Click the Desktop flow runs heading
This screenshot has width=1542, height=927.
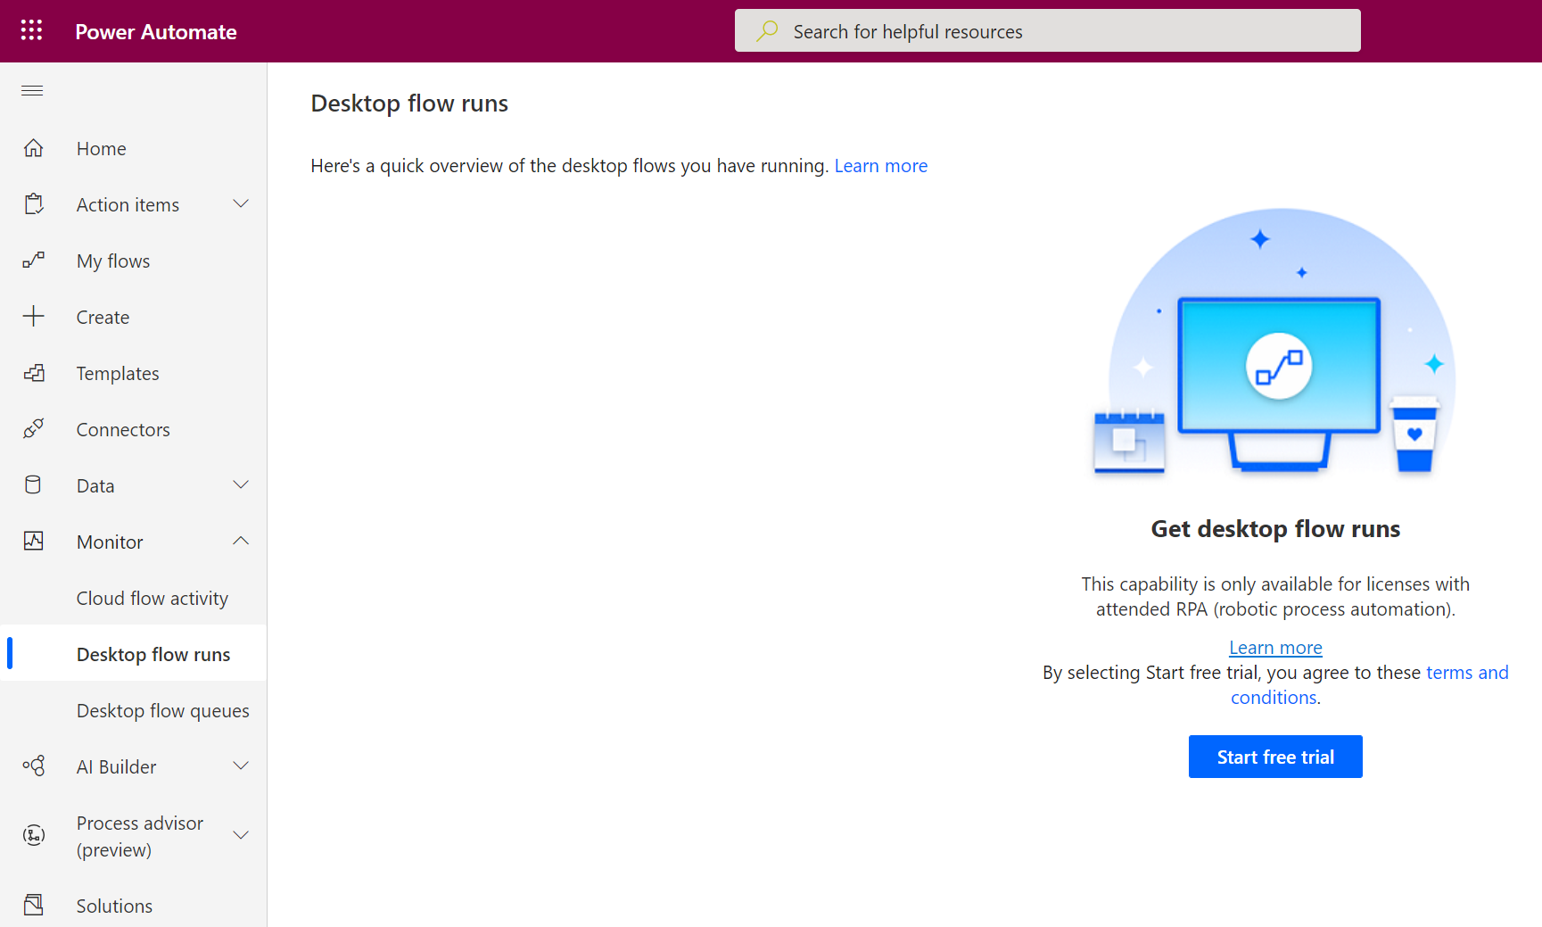409,103
